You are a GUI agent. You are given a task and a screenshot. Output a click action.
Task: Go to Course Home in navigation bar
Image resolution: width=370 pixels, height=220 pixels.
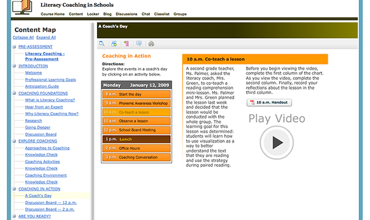point(53,14)
